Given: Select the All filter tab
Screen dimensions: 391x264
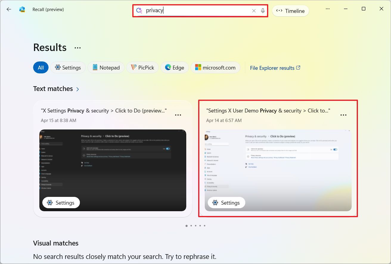Looking at the screenshot, I should tap(41, 67).
